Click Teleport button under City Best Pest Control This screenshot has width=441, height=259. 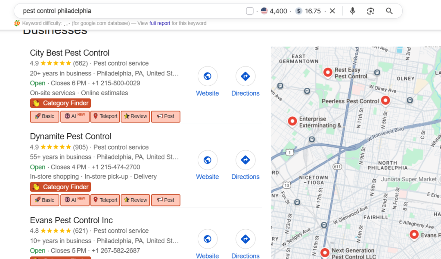105,116
